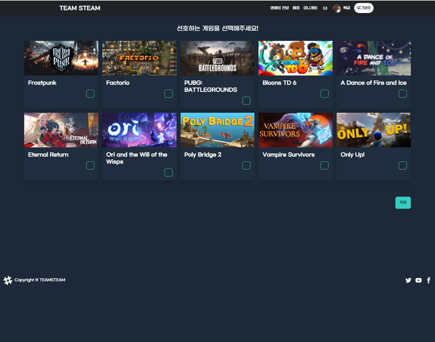Click the Bloons TD 6 banner image
This screenshot has width=435, height=342.
click(296, 58)
